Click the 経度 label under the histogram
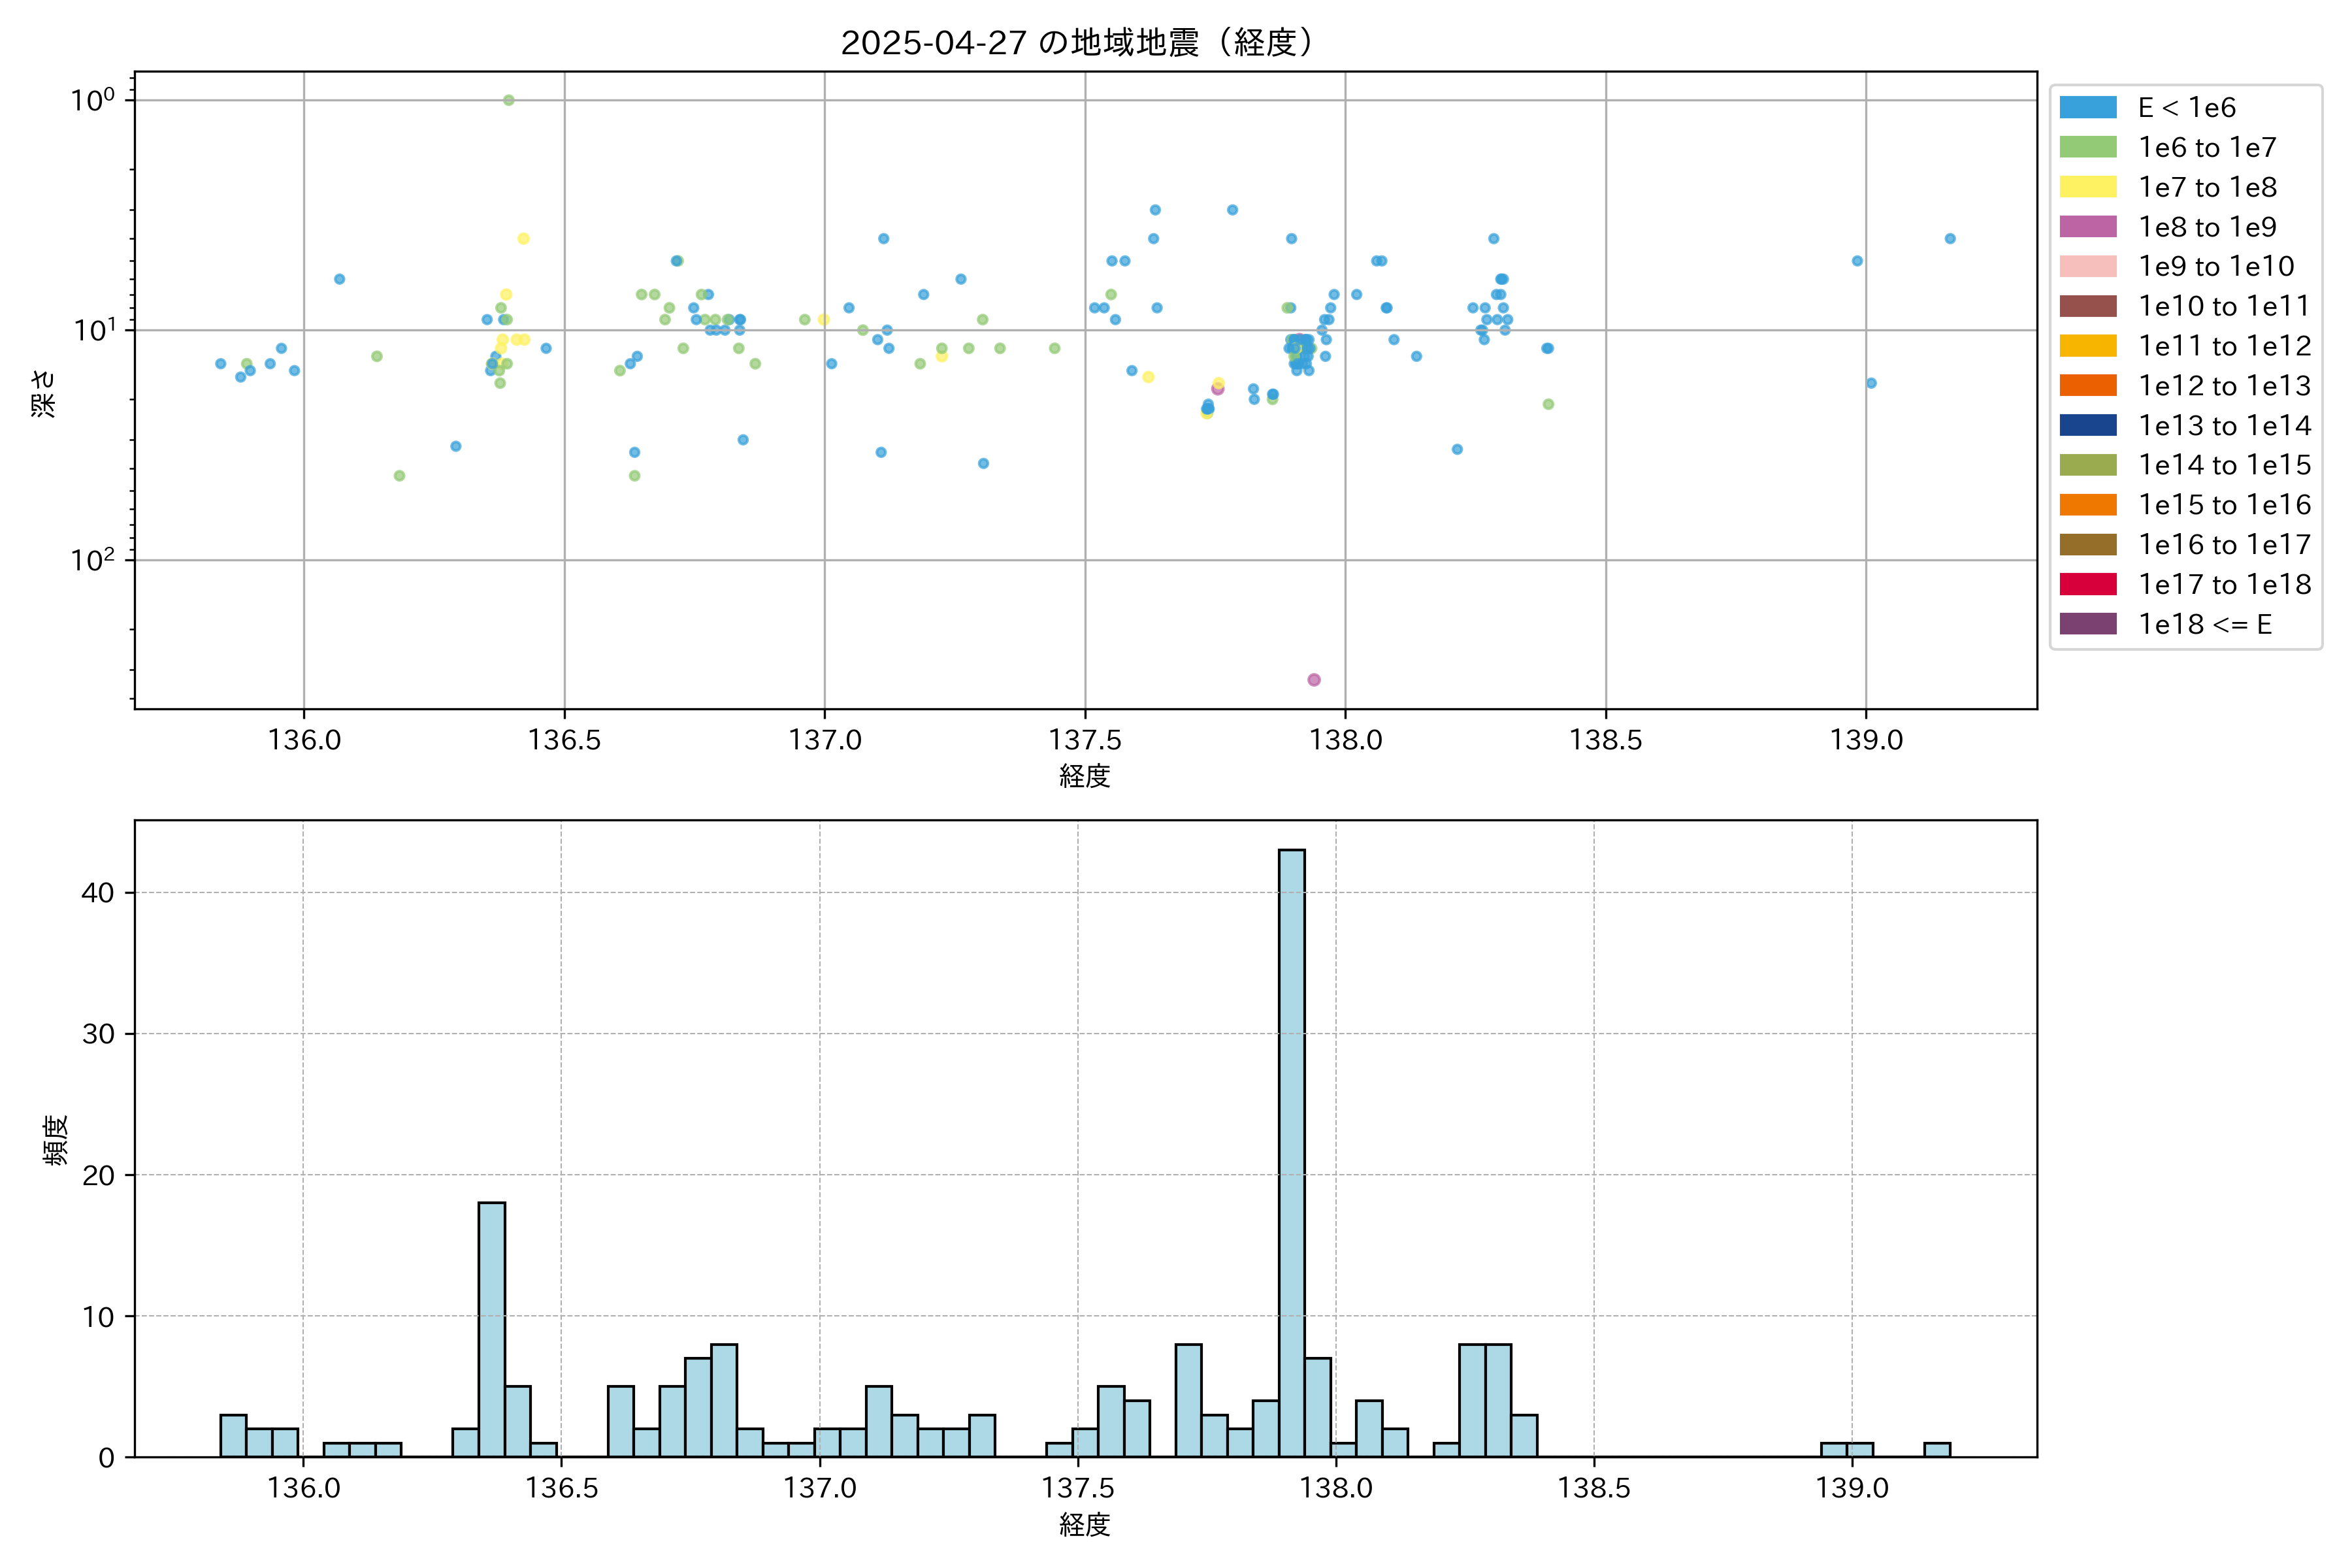Viewport: 2352px width, 1568px height. (1085, 1525)
